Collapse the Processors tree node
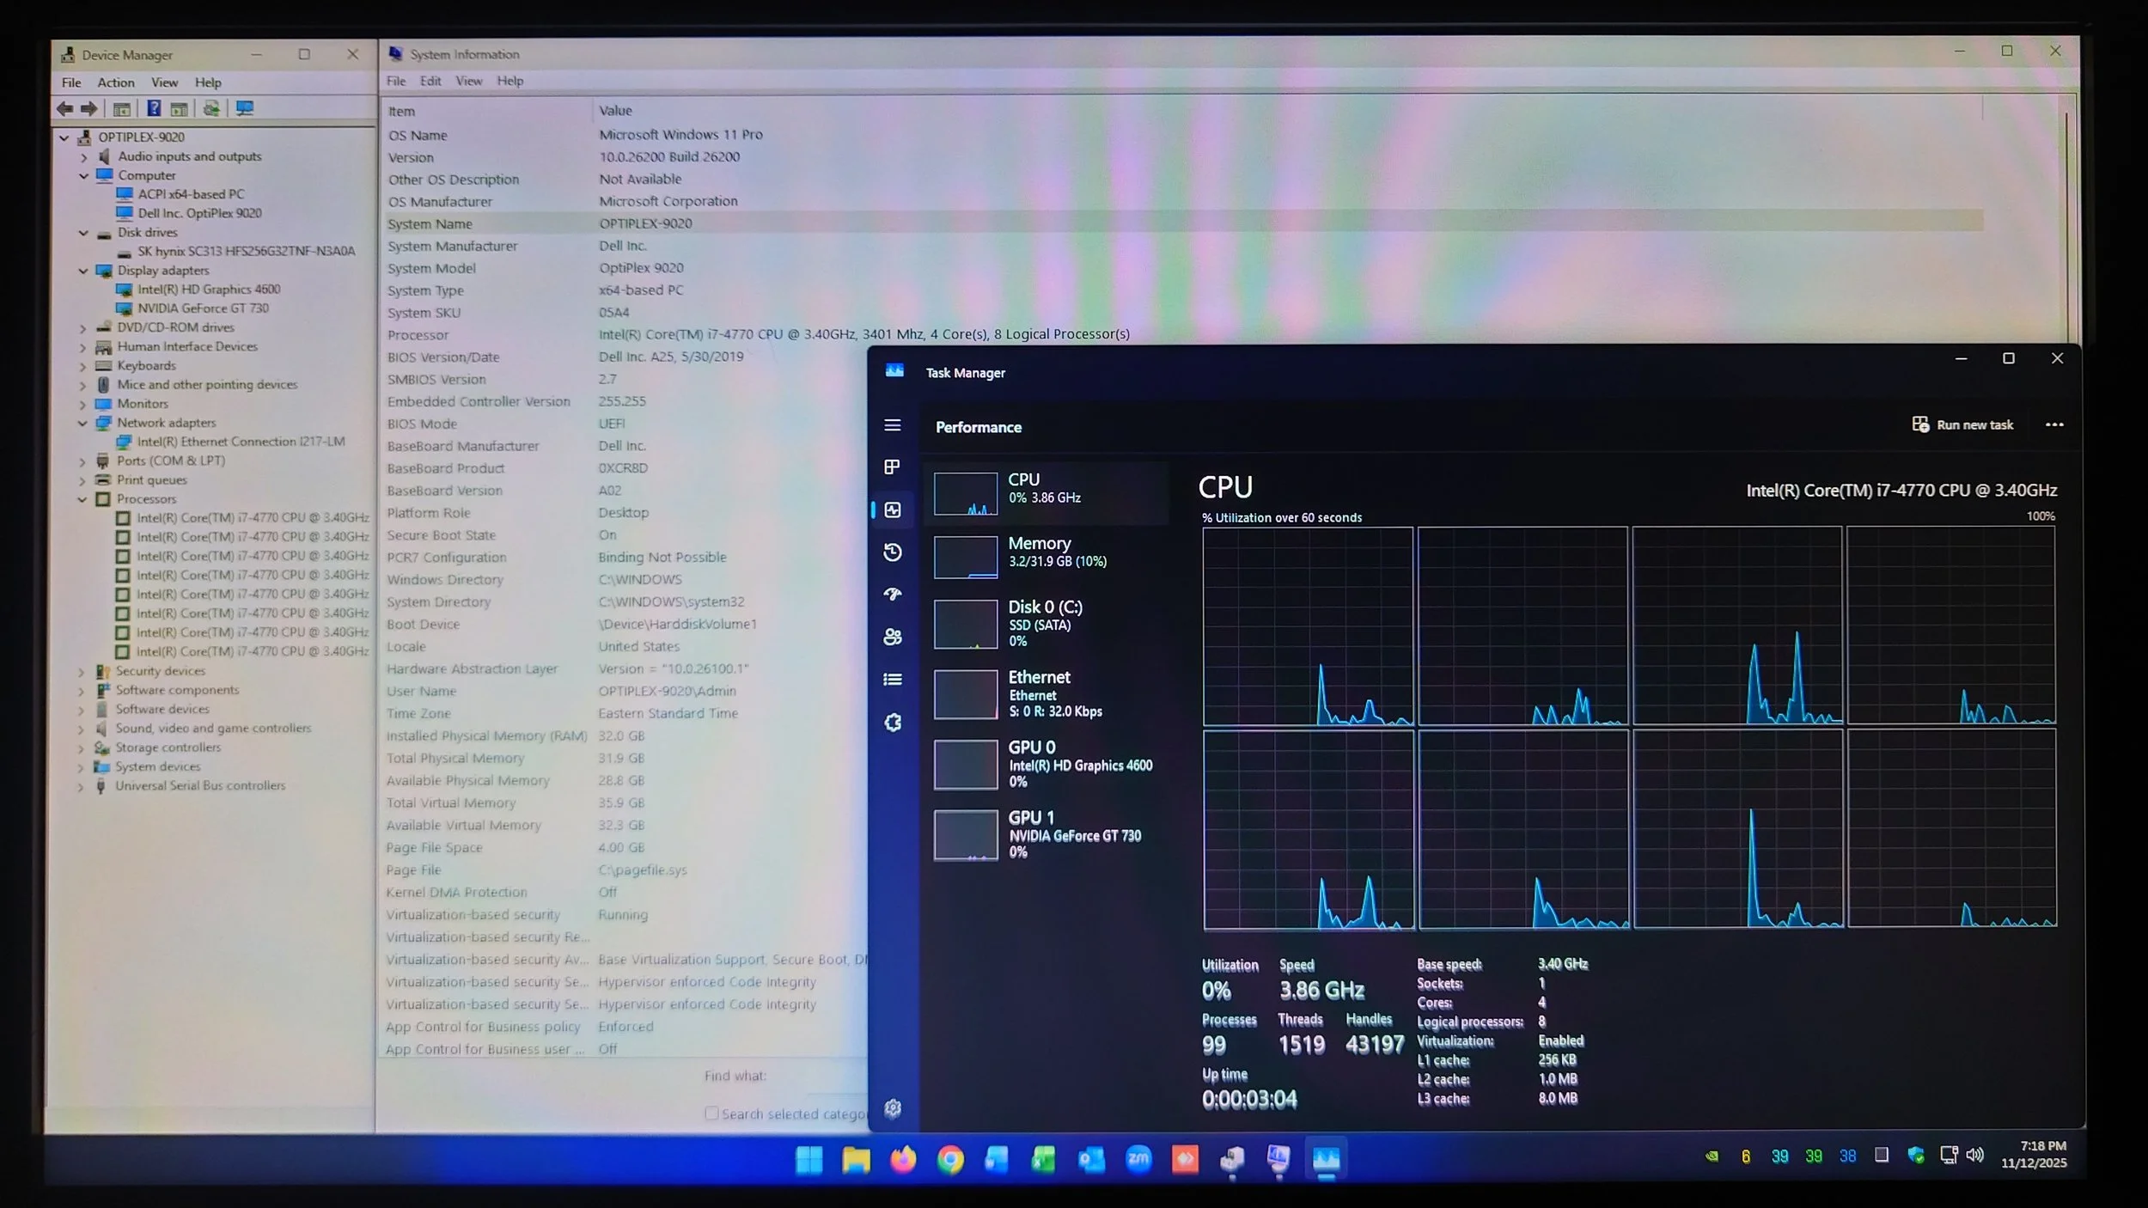The width and height of the screenshot is (2148, 1208). point(83,499)
